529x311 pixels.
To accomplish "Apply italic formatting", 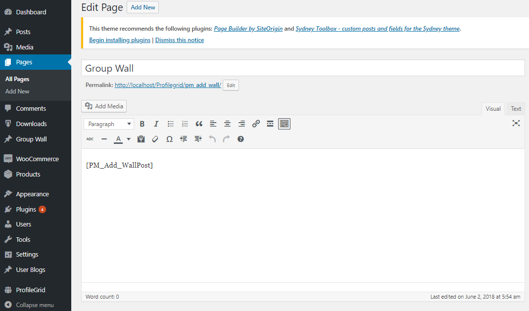I will tap(156, 124).
